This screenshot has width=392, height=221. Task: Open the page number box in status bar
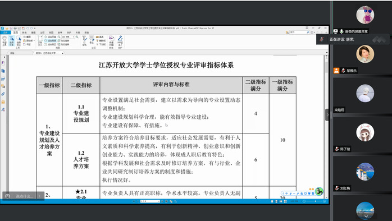coord(150,201)
